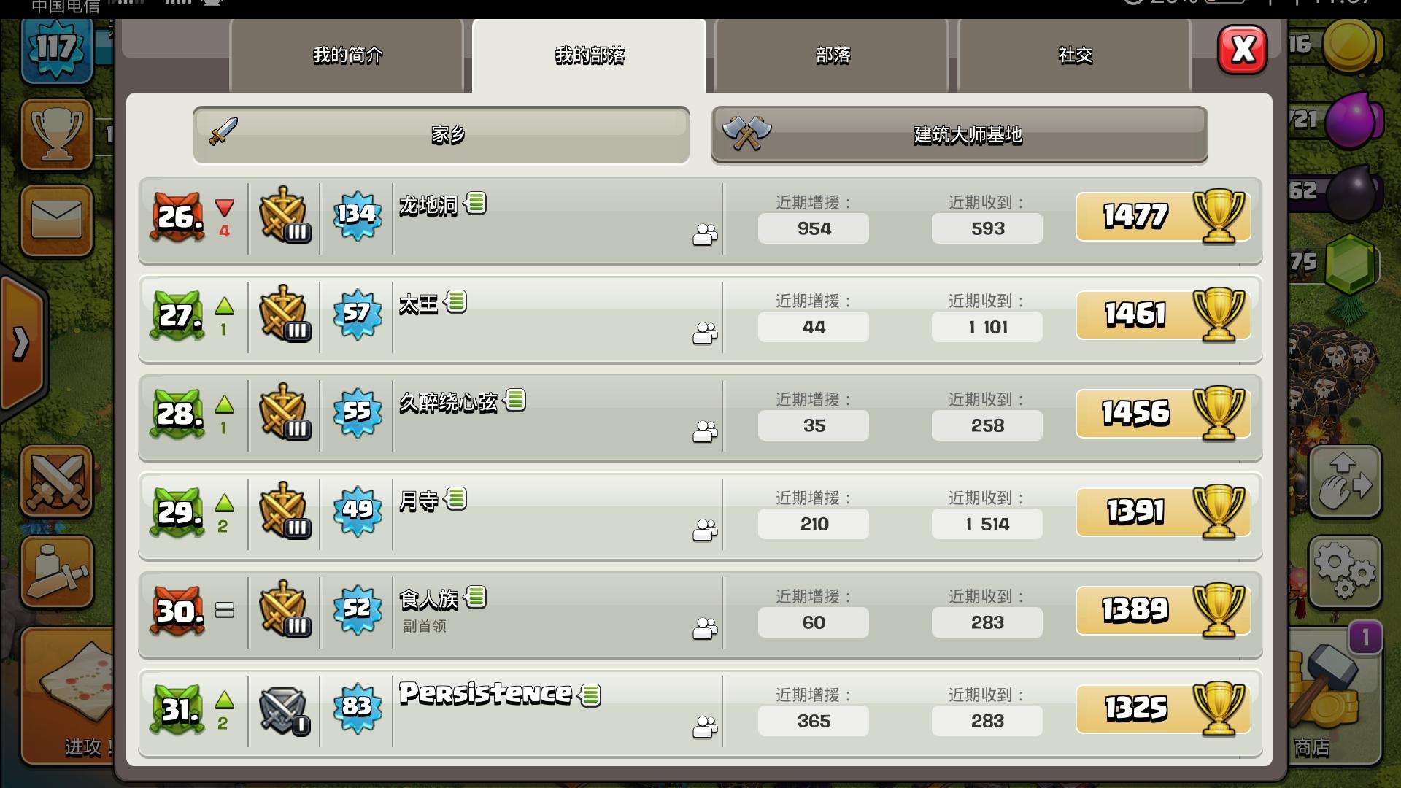Click the layout editor hand icon

[x=1345, y=482]
